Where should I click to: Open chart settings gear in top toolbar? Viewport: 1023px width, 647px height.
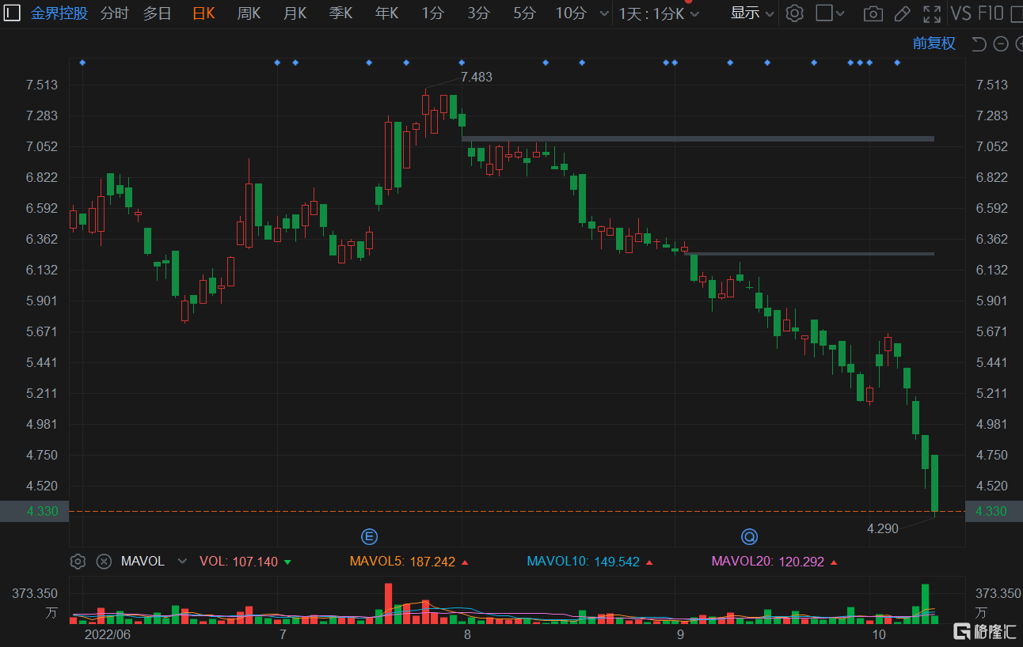click(x=795, y=13)
